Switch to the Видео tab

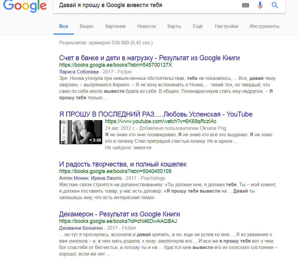point(87,26)
